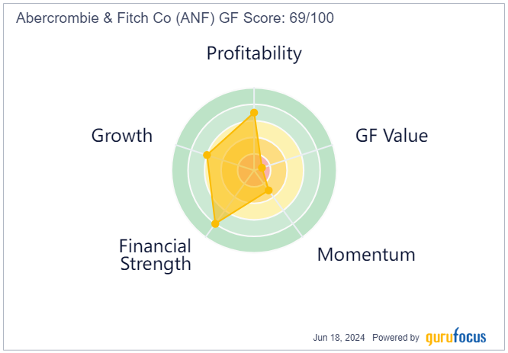Click the Momentum data point marker
This screenshot has width=508, height=353.
click(x=268, y=190)
